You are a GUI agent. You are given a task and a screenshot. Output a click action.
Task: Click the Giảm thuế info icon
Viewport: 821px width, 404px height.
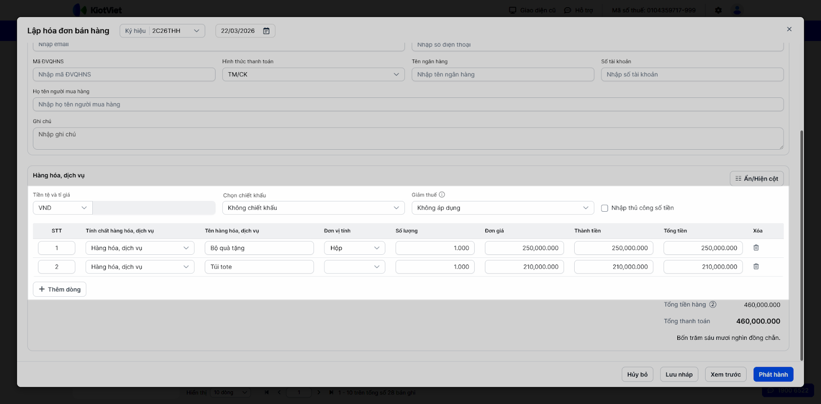coord(442,195)
